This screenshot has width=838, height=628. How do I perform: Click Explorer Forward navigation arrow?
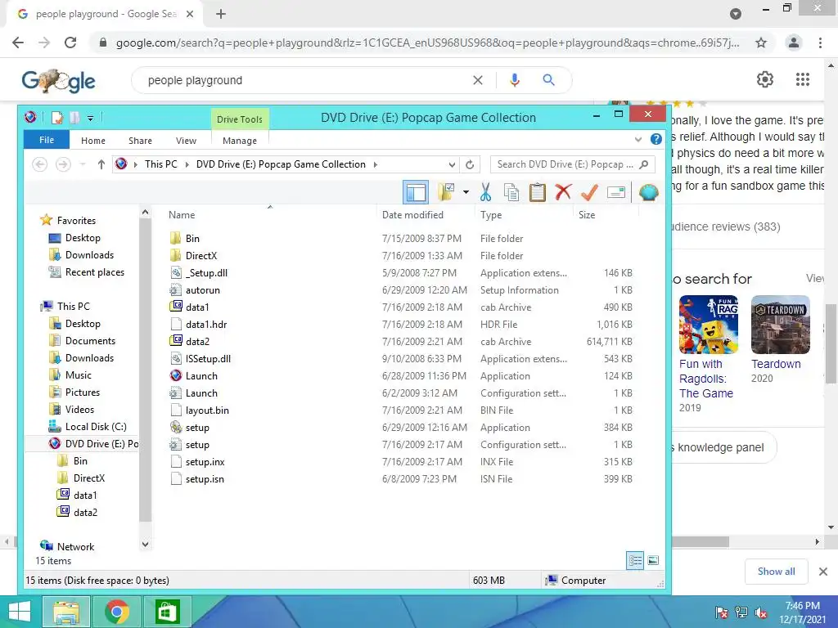(63, 164)
